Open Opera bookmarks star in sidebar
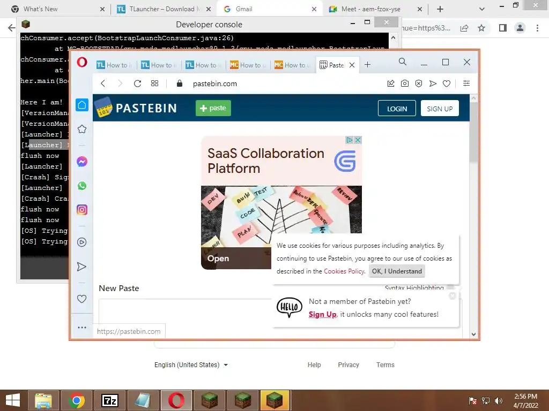 82,129
